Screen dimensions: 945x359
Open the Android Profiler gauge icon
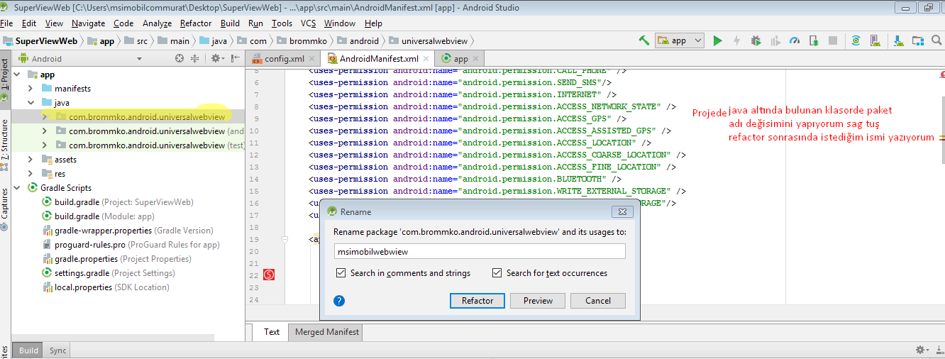pos(795,41)
